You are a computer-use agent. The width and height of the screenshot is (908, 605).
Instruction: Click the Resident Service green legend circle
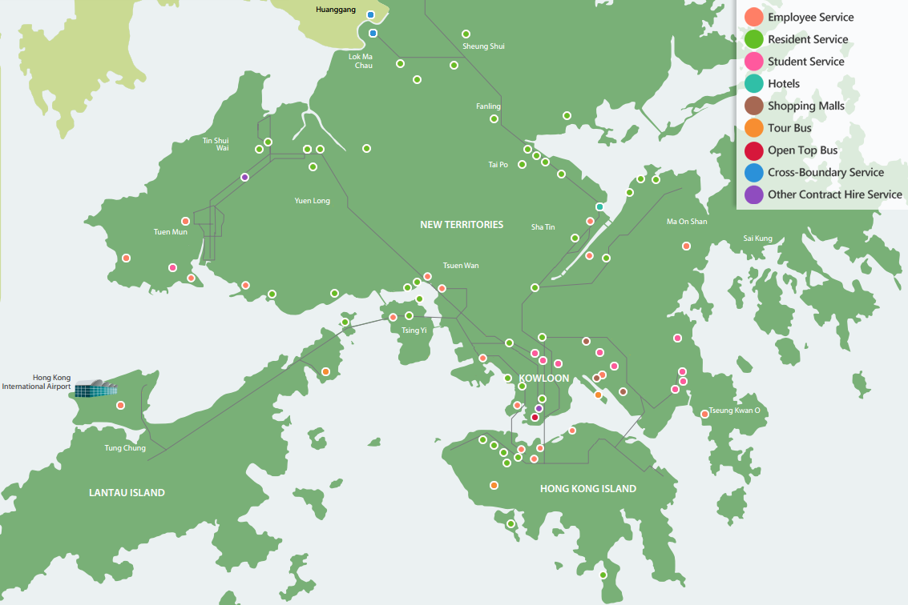[x=753, y=39]
